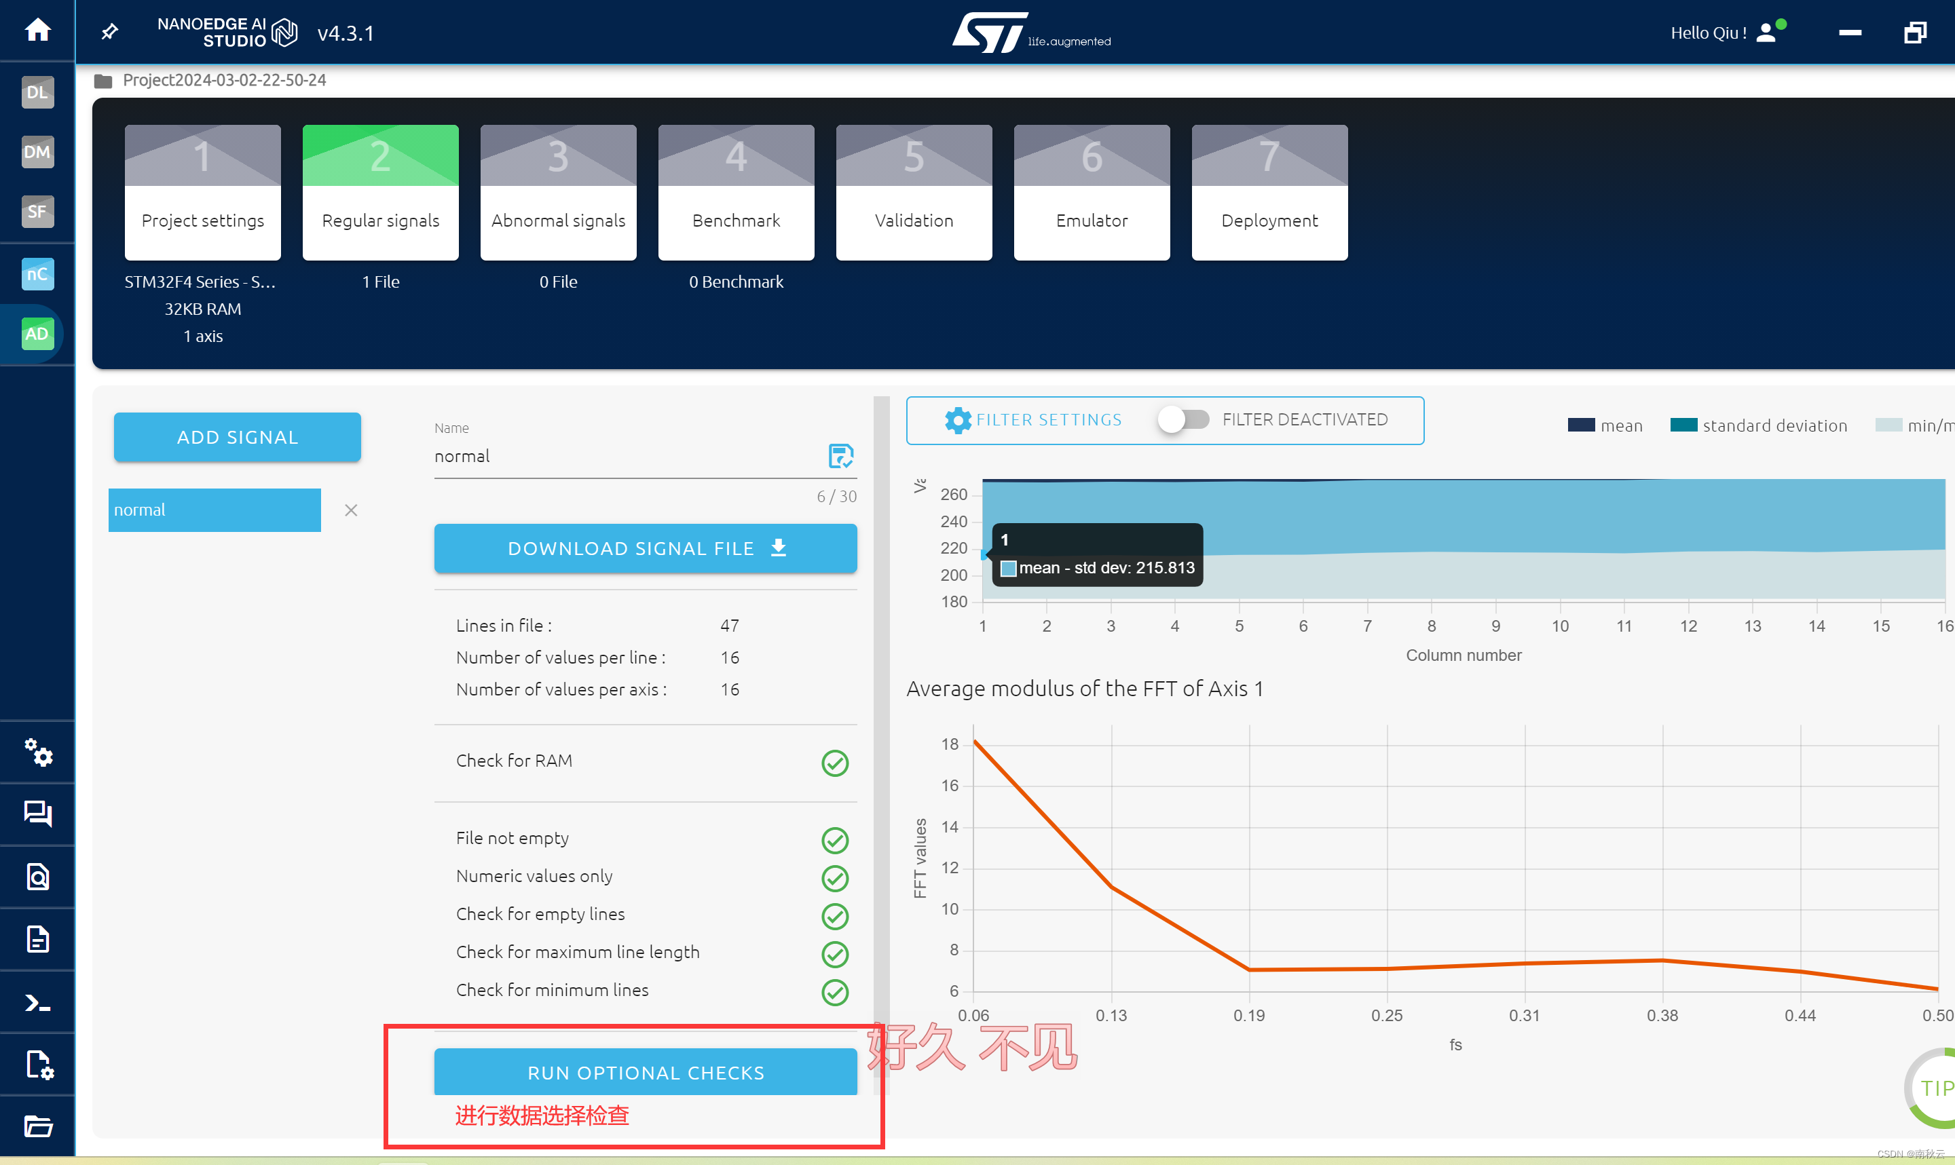This screenshot has height=1165, width=1955.
Task: Click the pin icon near logo
Action: coord(110,32)
